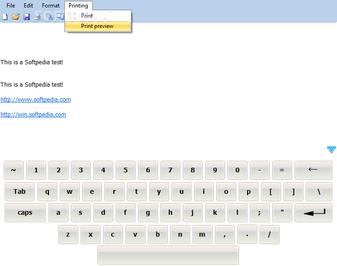Screen dimensions: 337x266
Task: Click the New document icon
Action: tap(5, 17)
